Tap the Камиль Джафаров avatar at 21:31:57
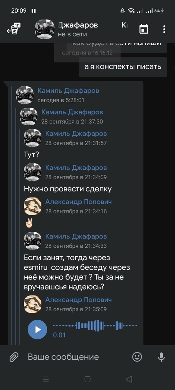175x390 pixels. (32, 138)
